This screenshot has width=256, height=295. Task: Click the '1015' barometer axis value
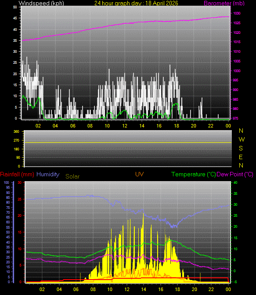237,42
